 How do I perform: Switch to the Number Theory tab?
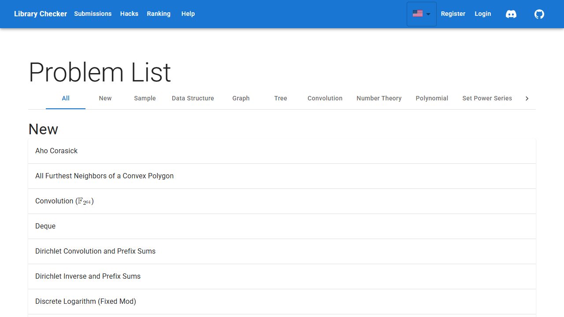click(379, 98)
